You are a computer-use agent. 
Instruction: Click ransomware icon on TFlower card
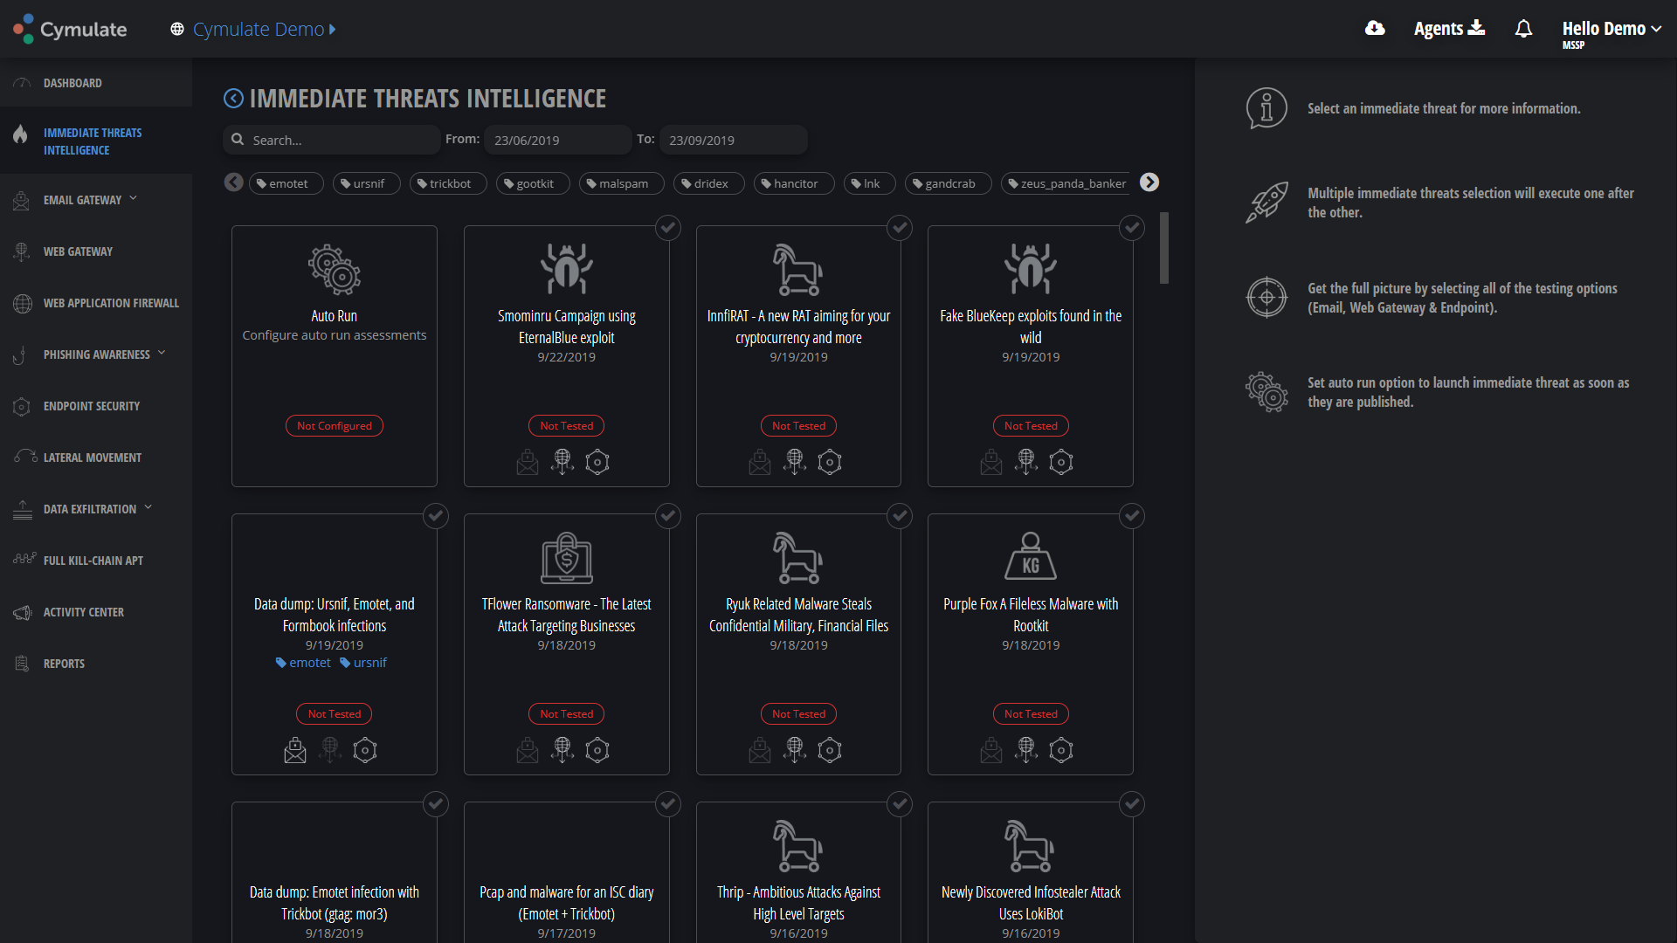click(567, 557)
